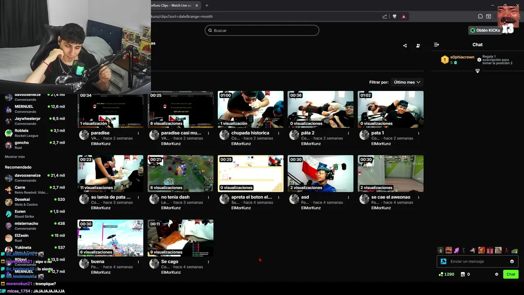The image size is (524, 295).
Task: Play the 'Se cago' clip thumbnail
Action: click(x=181, y=238)
